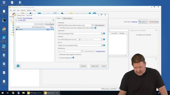170x95 pixels.
Task: Click the Configure Email link
Action: click(100, 51)
